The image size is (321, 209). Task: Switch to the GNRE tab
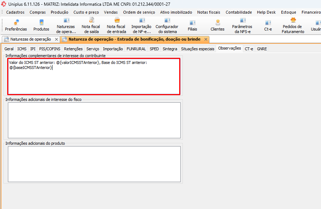262,49
